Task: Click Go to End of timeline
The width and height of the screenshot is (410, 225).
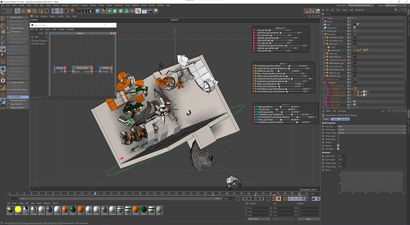Action: [268, 199]
